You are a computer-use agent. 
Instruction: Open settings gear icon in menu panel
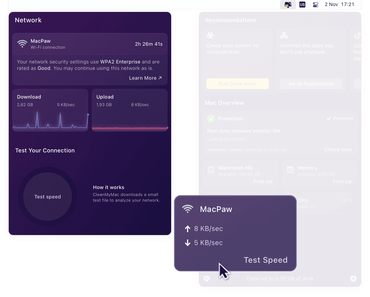click(353, 278)
